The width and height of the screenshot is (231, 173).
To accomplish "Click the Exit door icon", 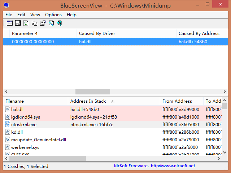I will (x=60, y=23).
